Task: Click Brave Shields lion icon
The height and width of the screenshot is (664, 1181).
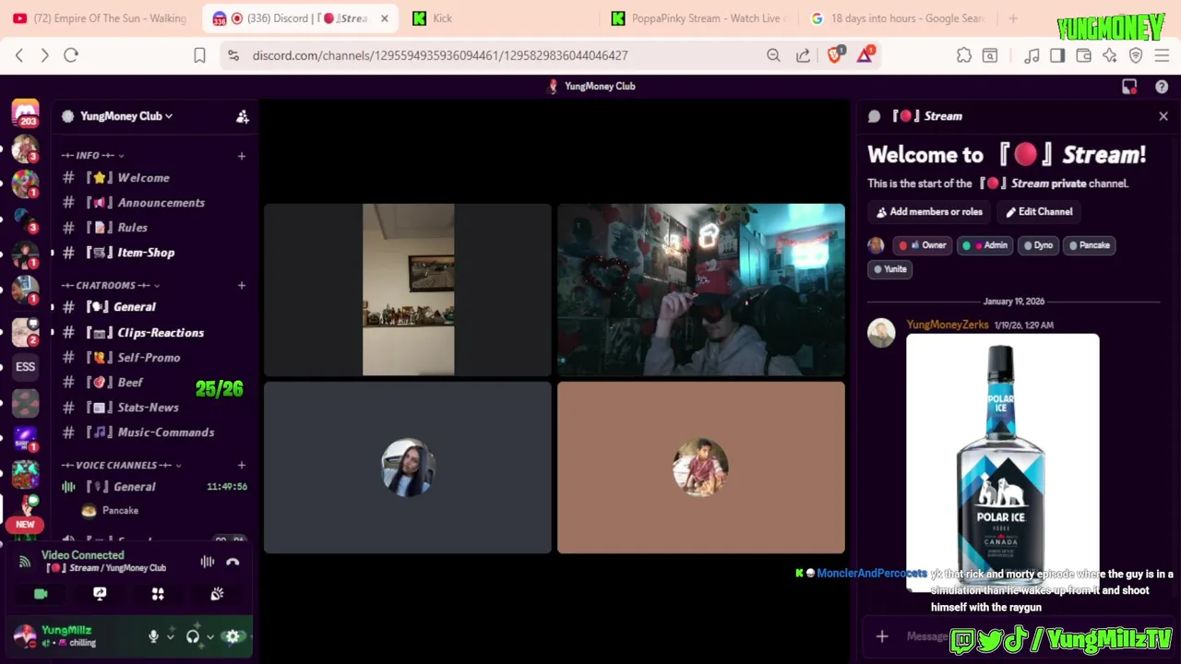Action: (x=835, y=55)
